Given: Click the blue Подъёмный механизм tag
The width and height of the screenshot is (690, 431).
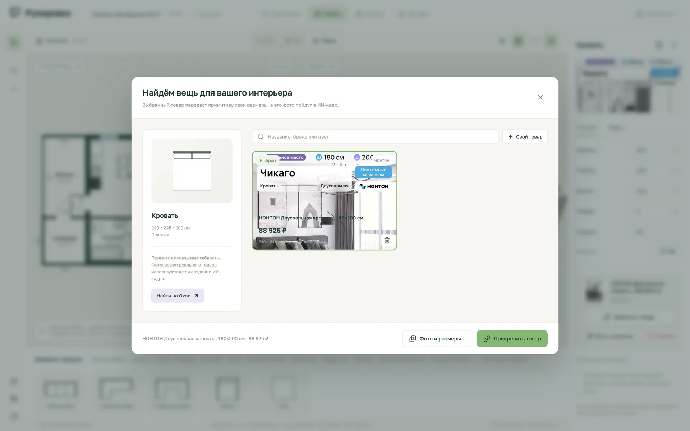Looking at the screenshot, I should click(373, 172).
